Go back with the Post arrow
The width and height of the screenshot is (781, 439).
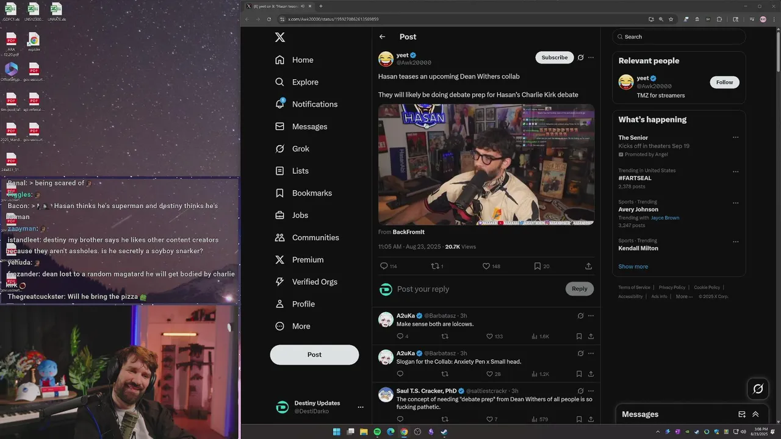pos(382,37)
